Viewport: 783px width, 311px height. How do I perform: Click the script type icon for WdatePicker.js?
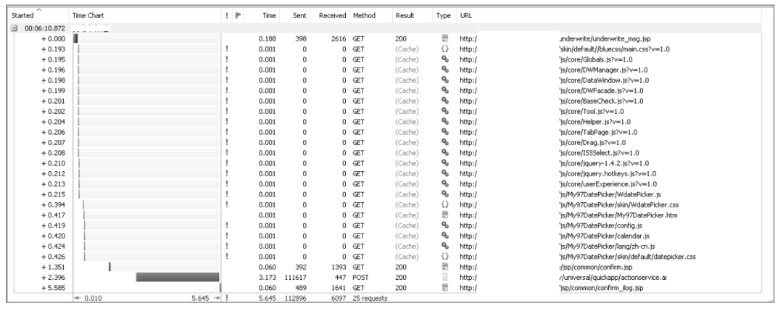[445, 194]
